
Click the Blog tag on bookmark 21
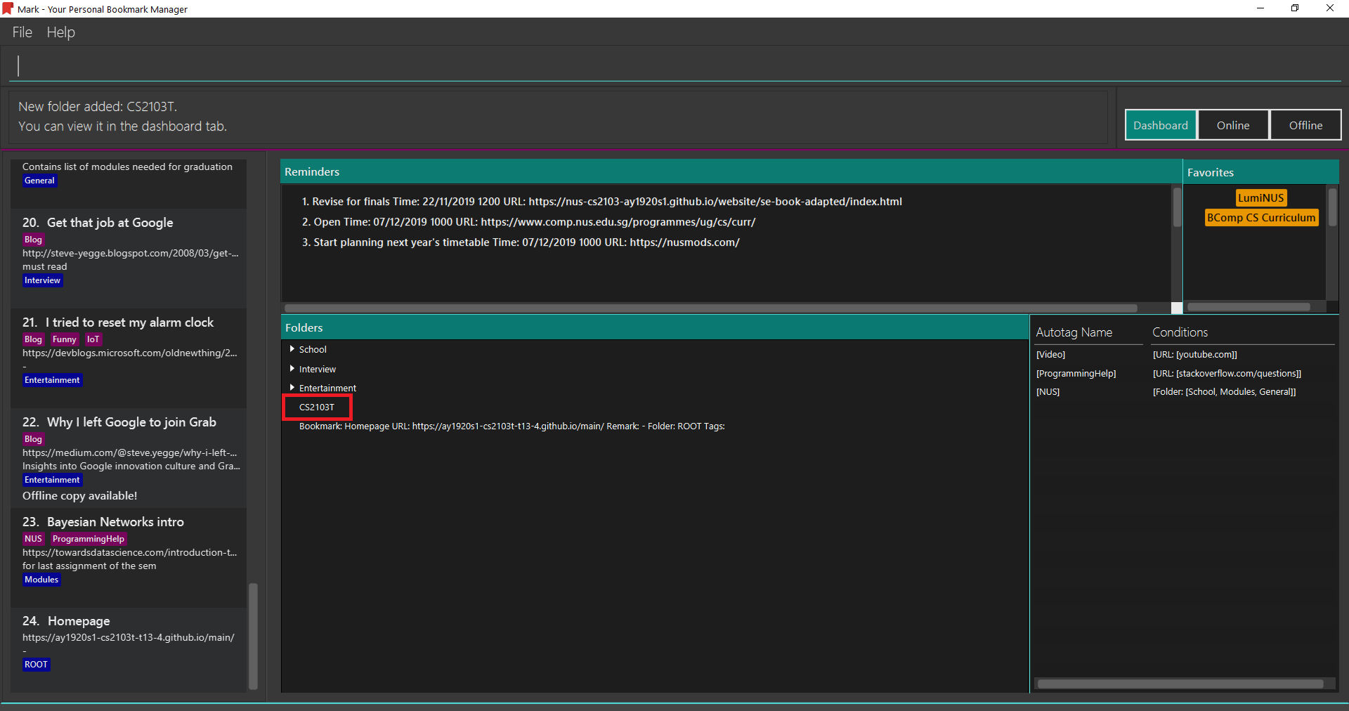click(x=33, y=339)
